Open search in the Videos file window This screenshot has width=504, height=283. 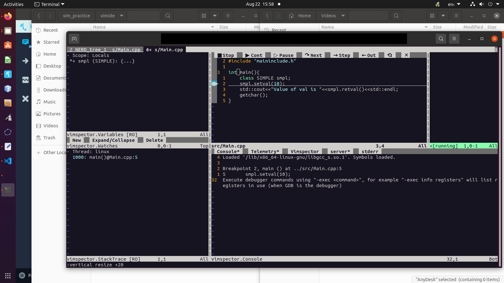[396, 15]
